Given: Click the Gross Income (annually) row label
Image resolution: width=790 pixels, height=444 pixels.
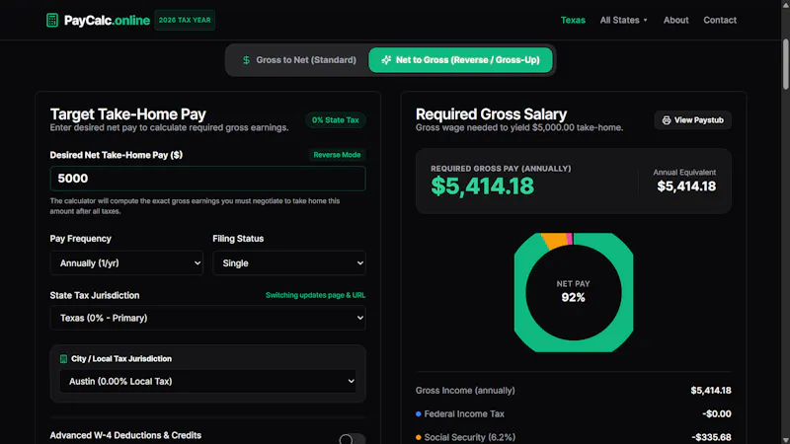Looking at the screenshot, I should (x=465, y=390).
